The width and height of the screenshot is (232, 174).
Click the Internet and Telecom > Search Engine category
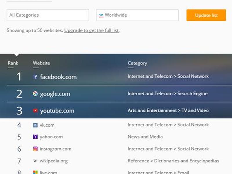point(168,94)
